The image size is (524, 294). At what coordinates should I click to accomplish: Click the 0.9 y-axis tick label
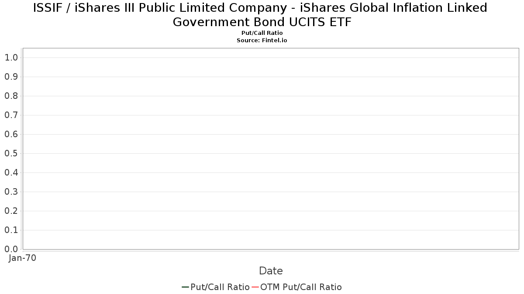pos(11,77)
